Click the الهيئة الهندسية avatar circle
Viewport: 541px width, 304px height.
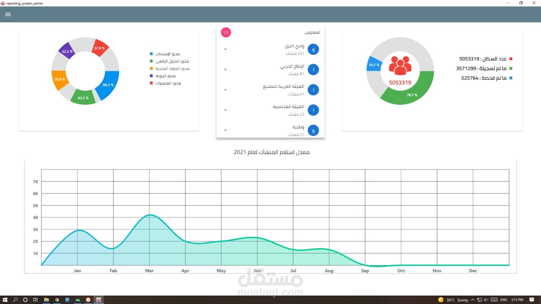click(x=313, y=110)
